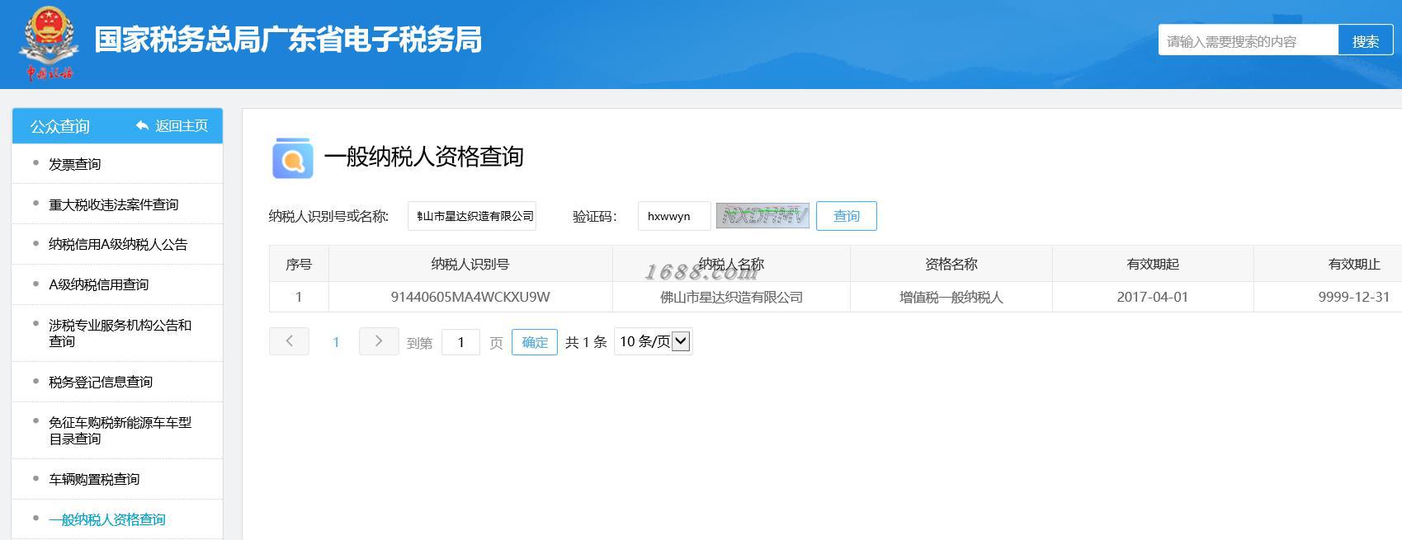Click the 有效期起 column header
Screen dimensions: 1402x540
[x=1153, y=264]
